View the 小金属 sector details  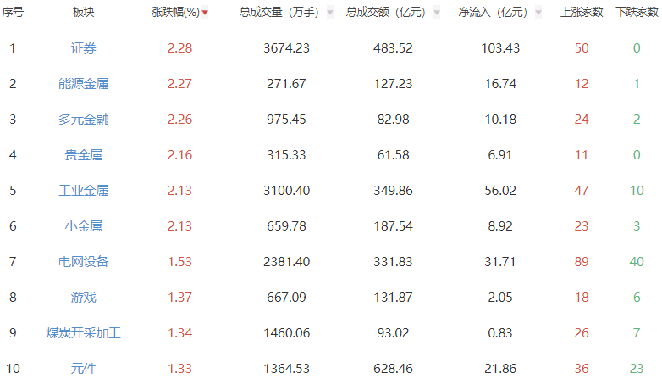click(x=84, y=226)
